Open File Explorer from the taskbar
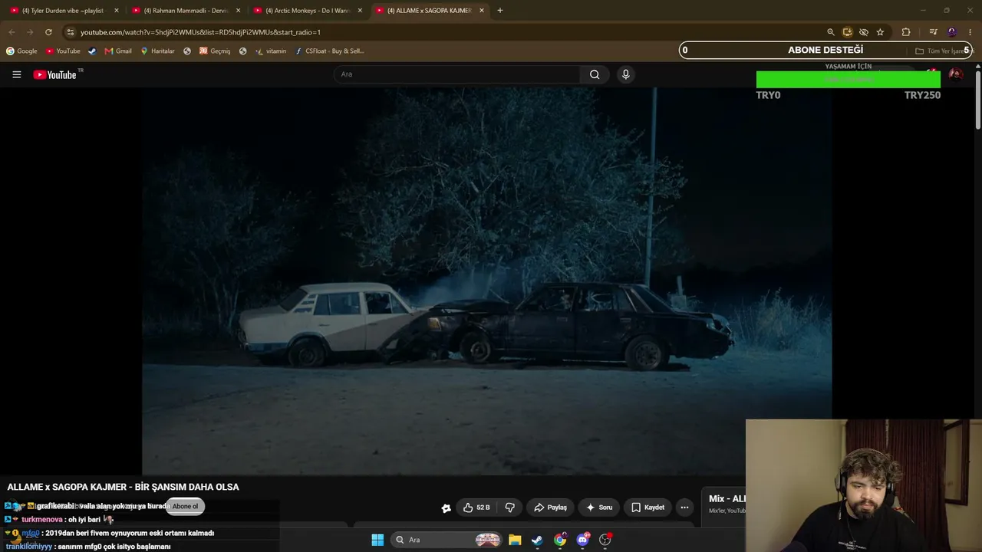The height and width of the screenshot is (552, 982). [515, 540]
